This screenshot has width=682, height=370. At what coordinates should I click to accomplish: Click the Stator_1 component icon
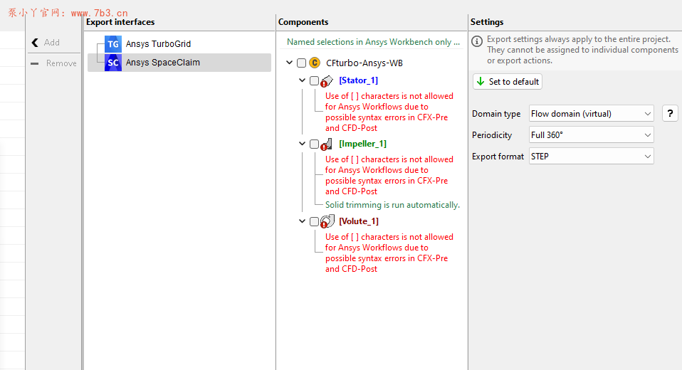pos(327,81)
